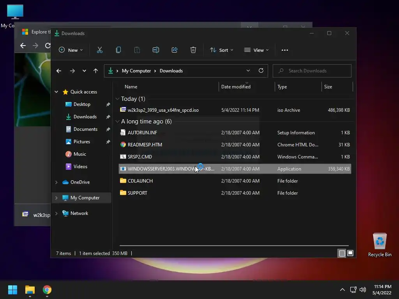
Task: Click the volume speaker tray icon
Action: pyautogui.click(x=363, y=290)
